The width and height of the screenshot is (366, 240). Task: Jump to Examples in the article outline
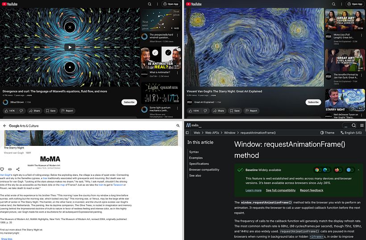pyautogui.click(x=196, y=158)
